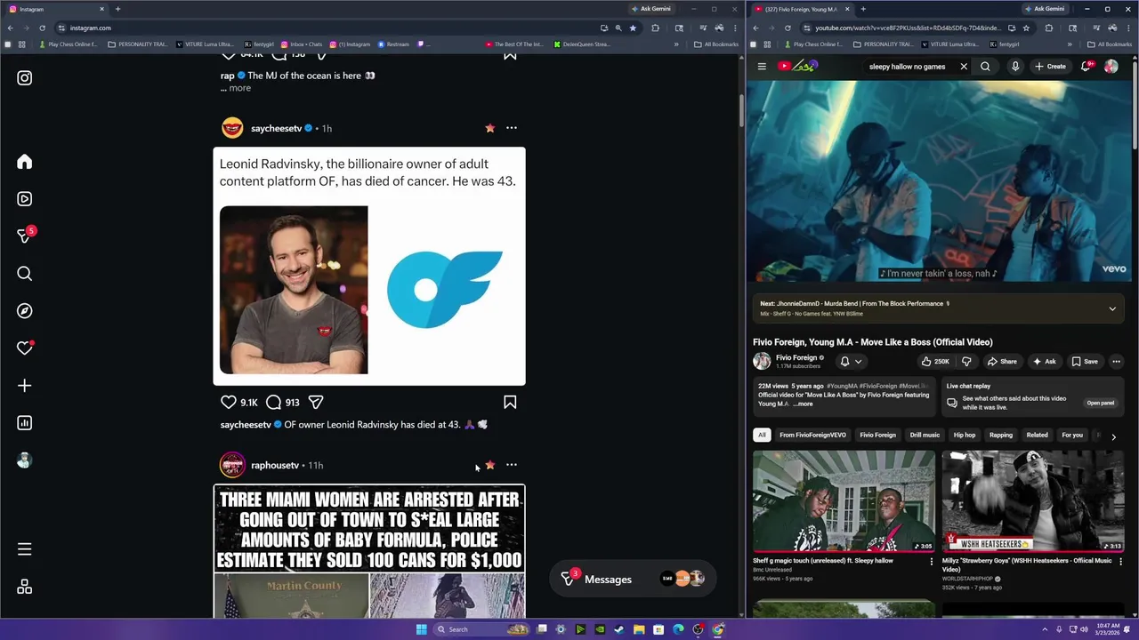The height and width of the screenshot is (640, 1139).
Task: Open the floating Messages button
Action: point(633,579)
